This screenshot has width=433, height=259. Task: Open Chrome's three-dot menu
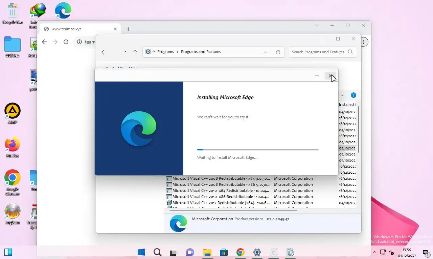(x=364, y=42)
